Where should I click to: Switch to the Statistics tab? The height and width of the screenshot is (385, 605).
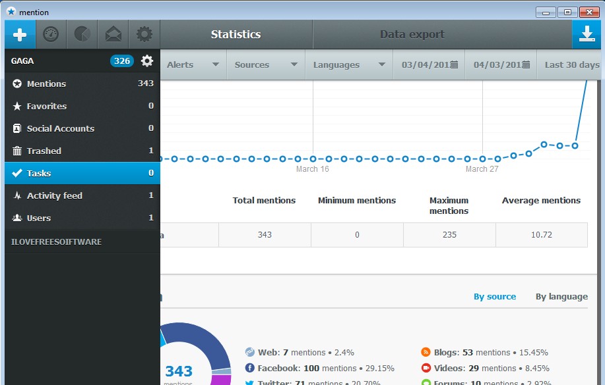pos(236,35)
